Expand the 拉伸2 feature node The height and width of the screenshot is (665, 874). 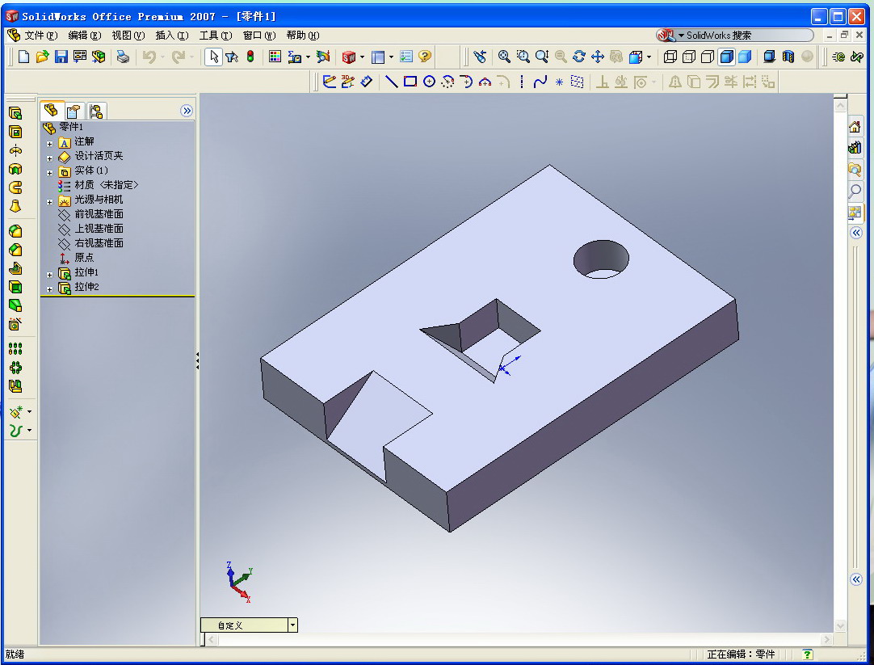pos(49,289)
